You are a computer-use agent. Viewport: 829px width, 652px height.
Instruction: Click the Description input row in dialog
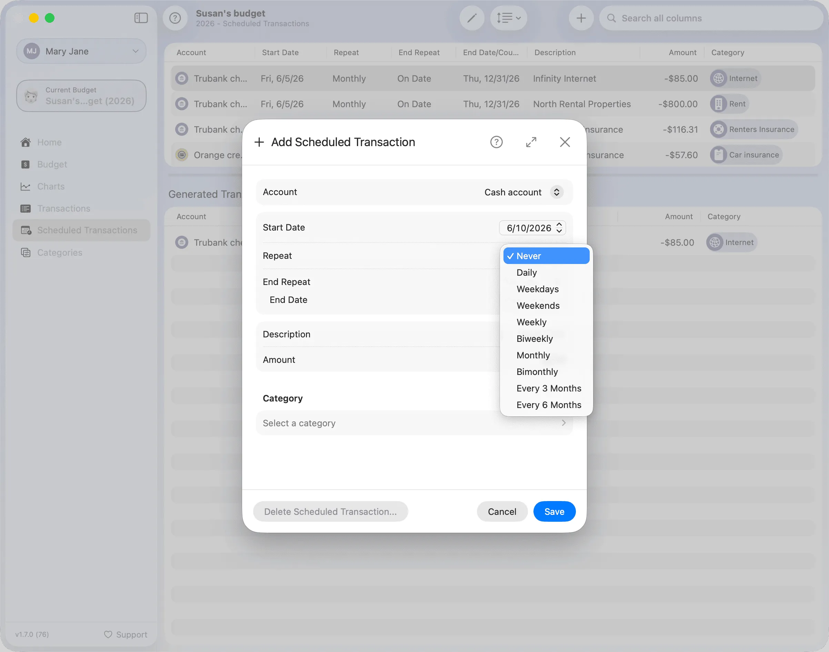414,334
